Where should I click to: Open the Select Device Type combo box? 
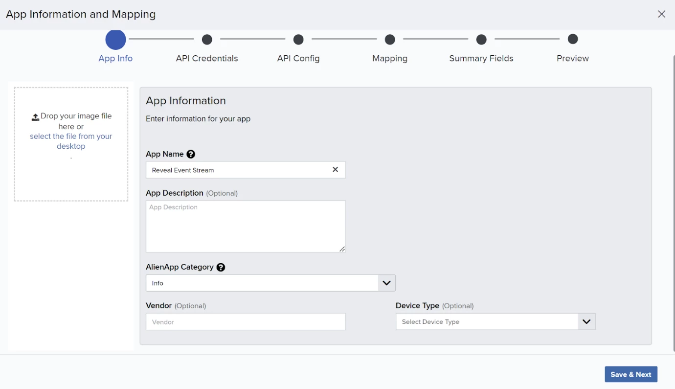pos(495,322)
